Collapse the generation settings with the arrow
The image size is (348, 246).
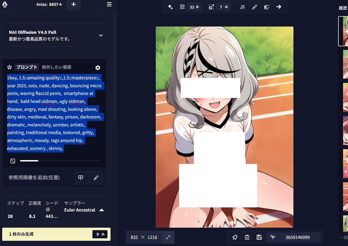click(101, 210)
